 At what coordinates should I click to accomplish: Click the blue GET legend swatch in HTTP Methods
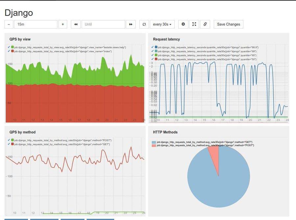(154, 142)
